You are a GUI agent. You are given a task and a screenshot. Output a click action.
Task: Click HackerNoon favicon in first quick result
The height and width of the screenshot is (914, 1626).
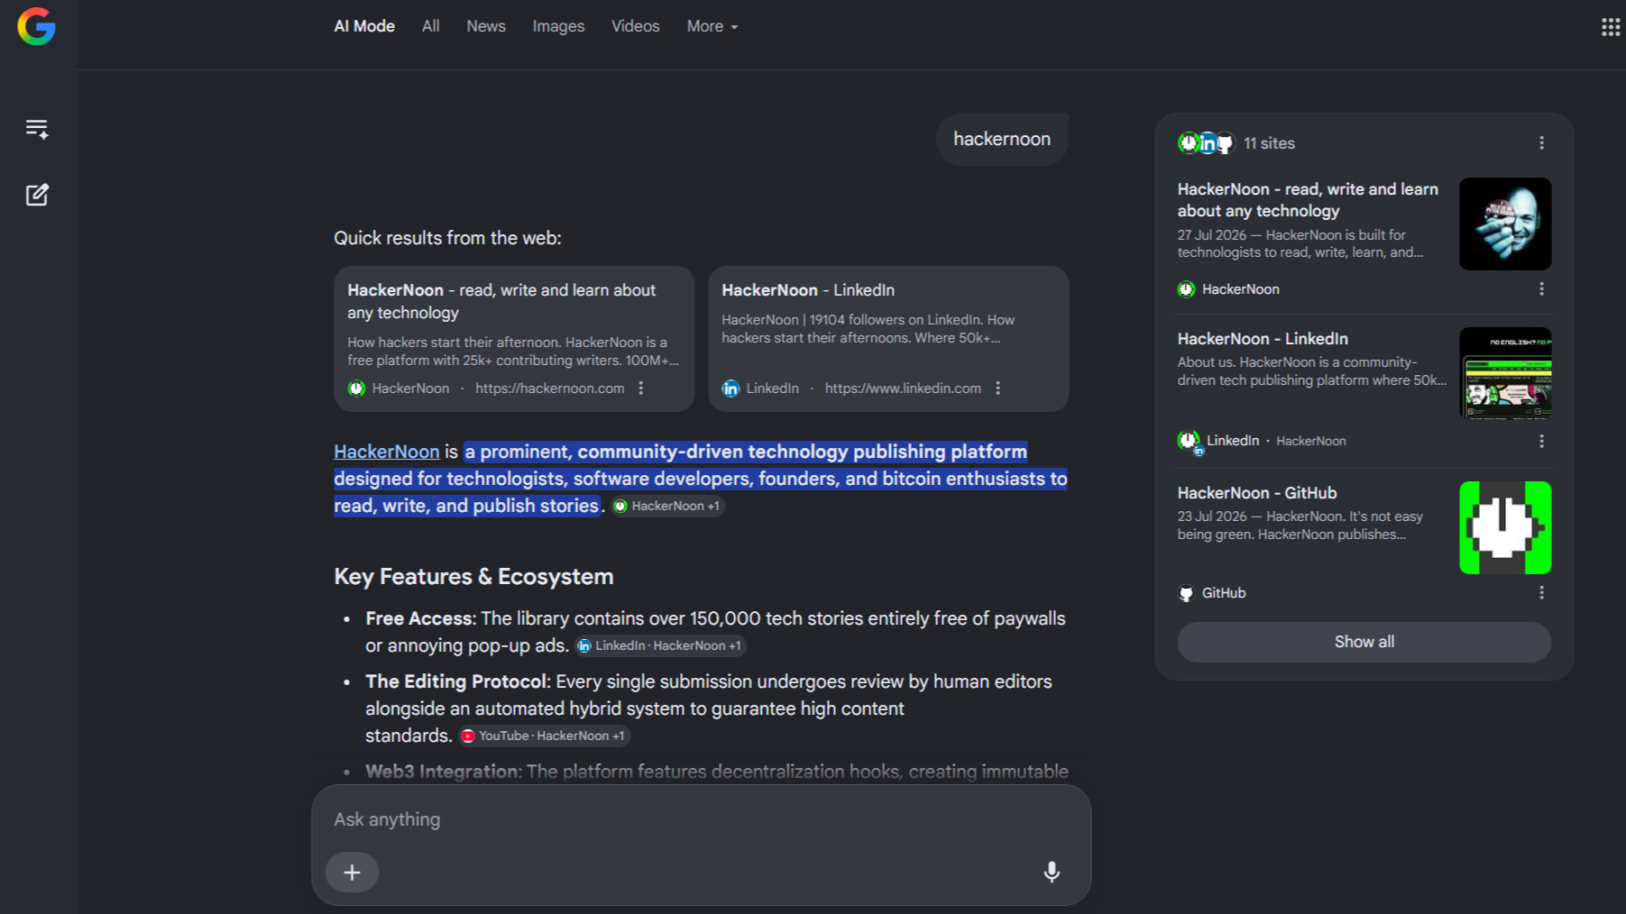coord(356,388)
